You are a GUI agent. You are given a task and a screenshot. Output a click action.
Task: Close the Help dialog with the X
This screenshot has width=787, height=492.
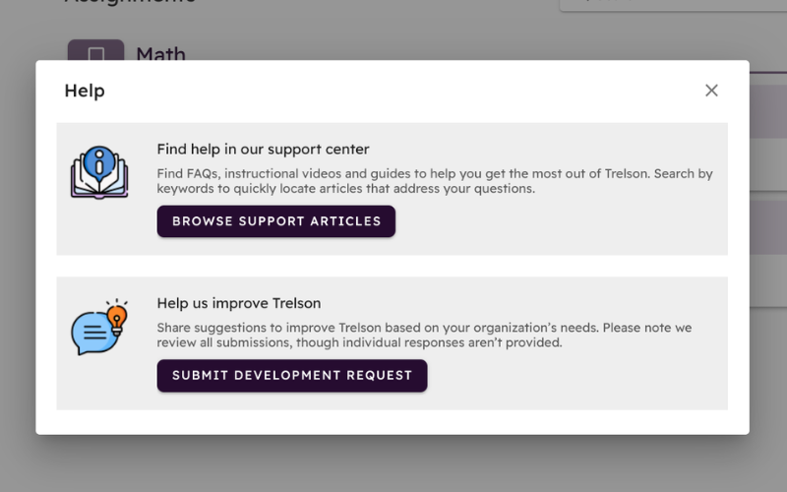(x=711, y=91)
